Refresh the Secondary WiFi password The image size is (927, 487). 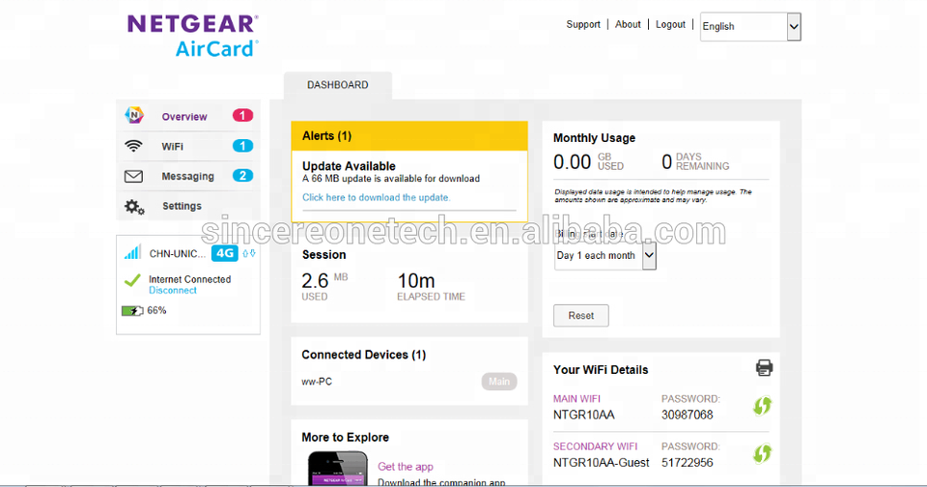pyautogui.click(x=762, y=454)
